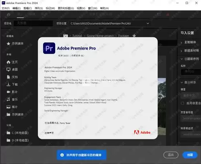Open the 语言 language dropdown

tap(191, 95)
